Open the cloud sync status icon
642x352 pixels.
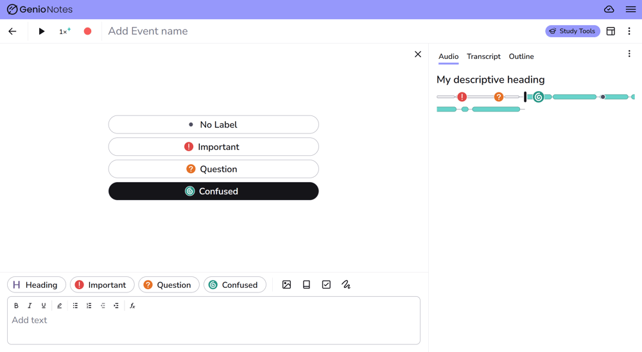609,10
